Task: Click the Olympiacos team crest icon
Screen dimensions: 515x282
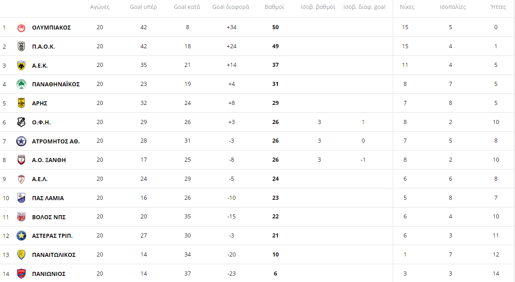Action: coord(21,28)
